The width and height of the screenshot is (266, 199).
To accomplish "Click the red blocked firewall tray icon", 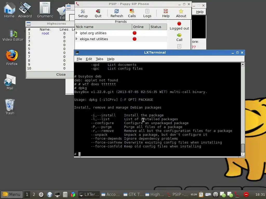I will click(x=246, y=194).
